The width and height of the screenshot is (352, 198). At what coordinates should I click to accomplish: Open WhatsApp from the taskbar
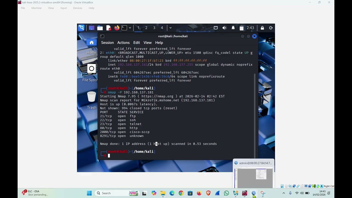pyautogui.click(x=226, y=193)
